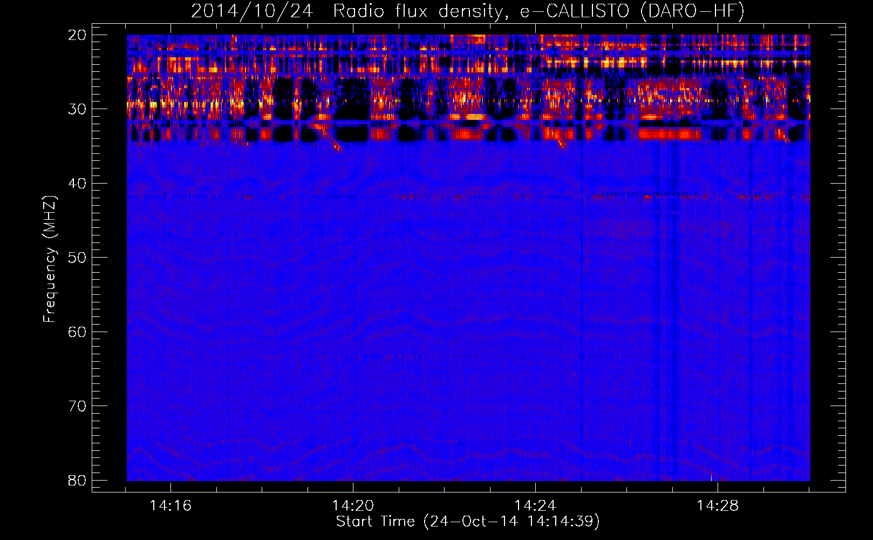Select the 70 MHz frequency tick label
Image resolution: width=873 pixels, height=540 pixels.
click(x=78, y=406)
